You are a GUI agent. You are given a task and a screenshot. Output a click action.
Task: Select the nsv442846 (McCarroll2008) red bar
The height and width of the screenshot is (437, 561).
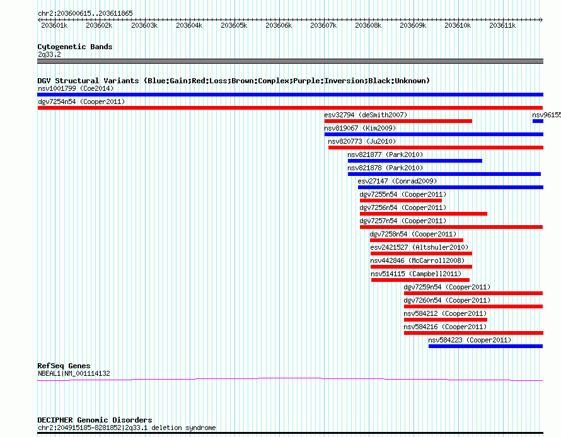coord(421,267)
